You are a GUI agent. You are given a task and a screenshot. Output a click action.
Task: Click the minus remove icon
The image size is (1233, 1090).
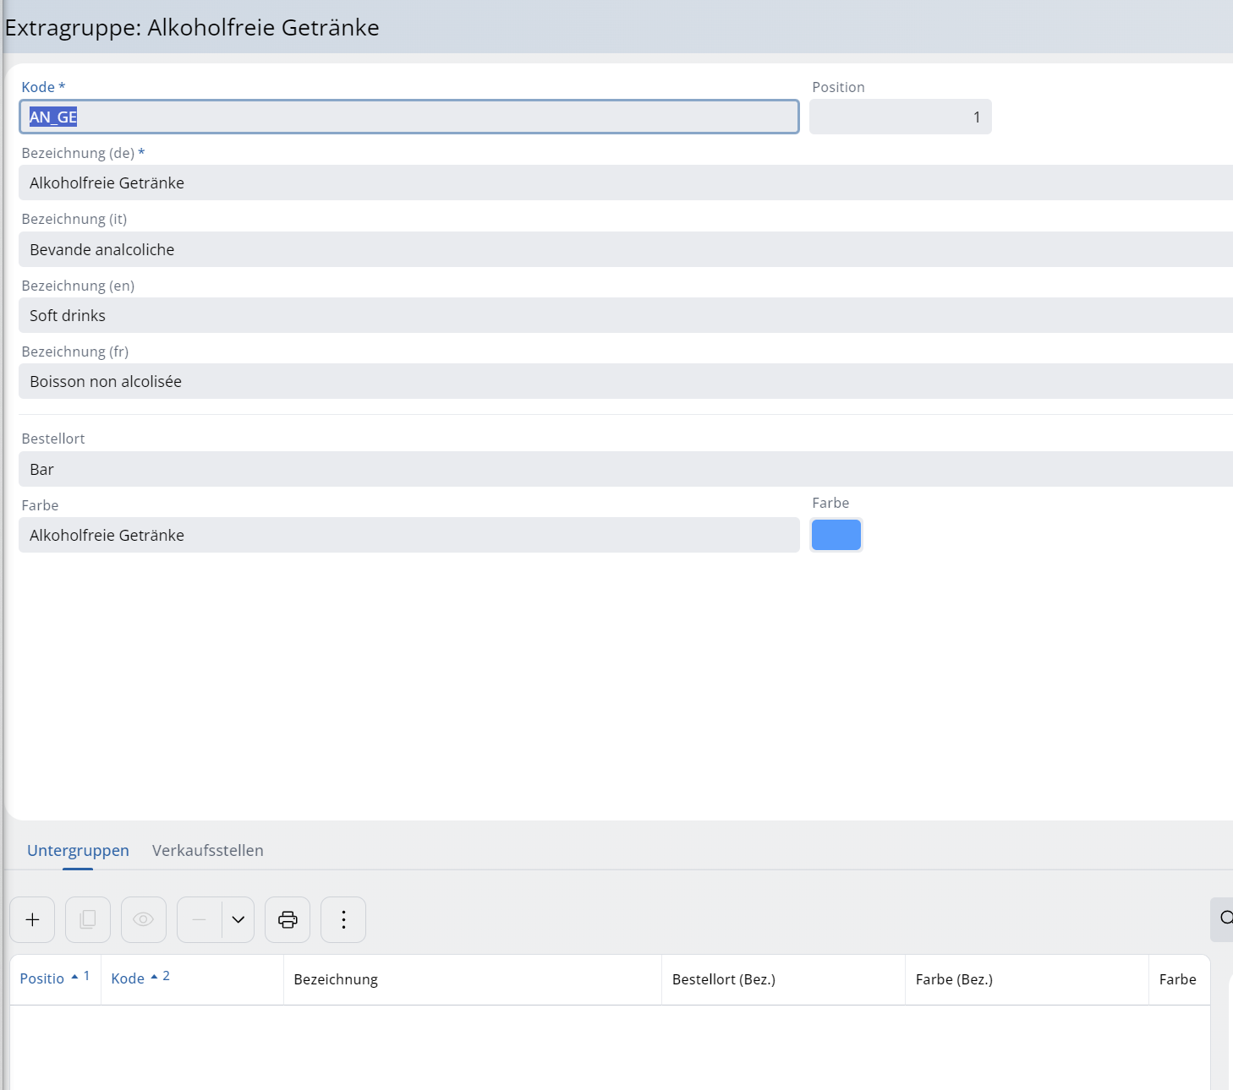(x=200, y=919)
